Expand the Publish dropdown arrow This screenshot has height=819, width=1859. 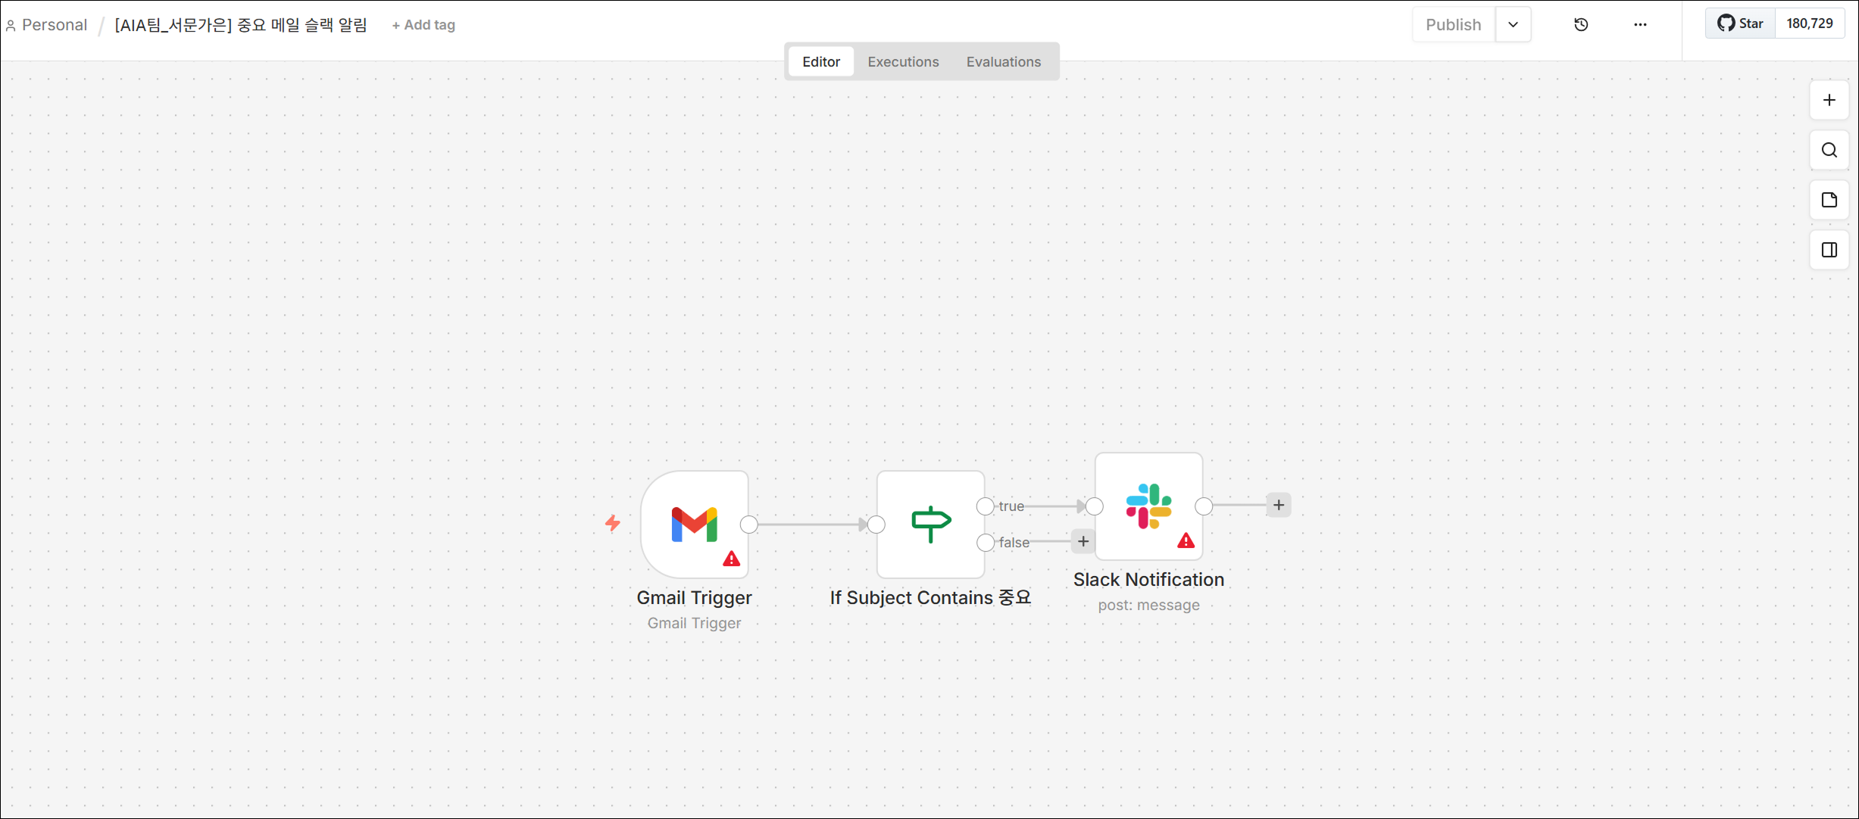(1513, 24)
